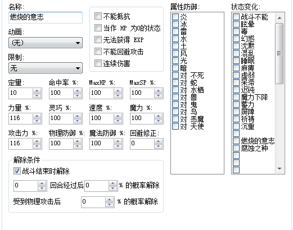293x230 pixels.
Task: Decrease 命中率 % with down arrow
Action: (x=77, y=95)
